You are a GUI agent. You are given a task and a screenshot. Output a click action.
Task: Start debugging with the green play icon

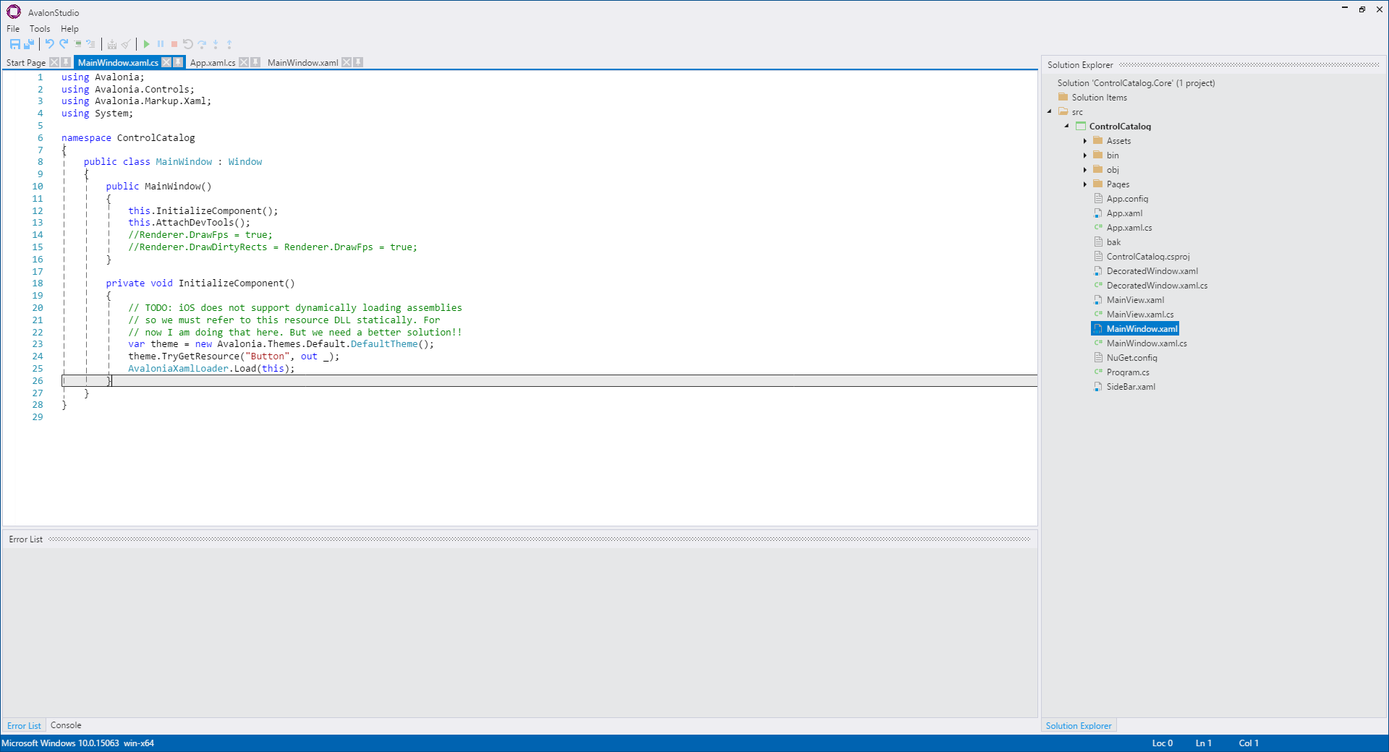point(146,44)
